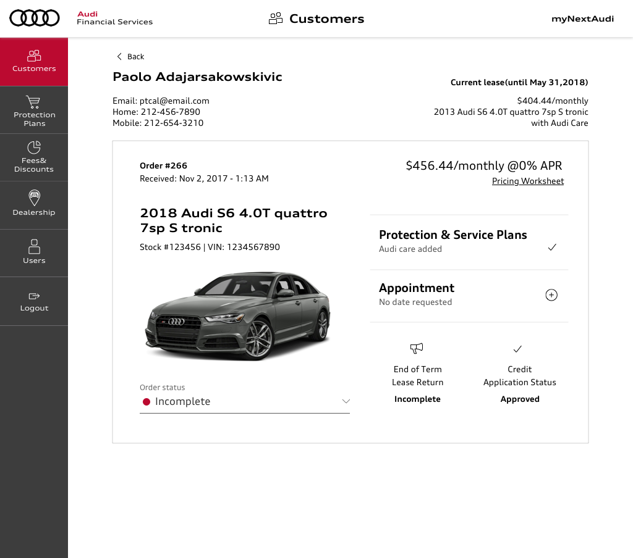Viewport: 633px width, 558px height.
Task: Open Protection Plans in the sidebar
Action: tap(34, 110)
